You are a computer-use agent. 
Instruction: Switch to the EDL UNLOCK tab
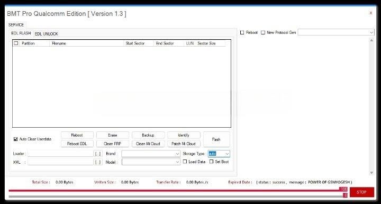pyautogui.click(x=46, y=34)
